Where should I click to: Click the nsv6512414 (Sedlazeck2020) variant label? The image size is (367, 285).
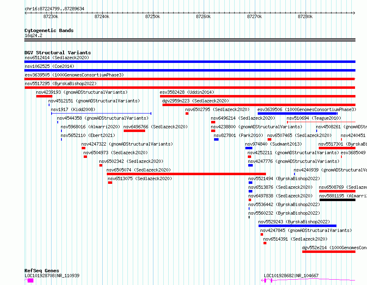click(57, 58)
